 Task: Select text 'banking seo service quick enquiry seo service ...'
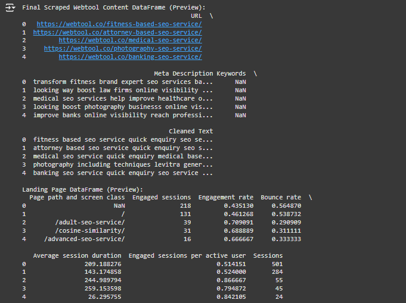coord(123,173)
